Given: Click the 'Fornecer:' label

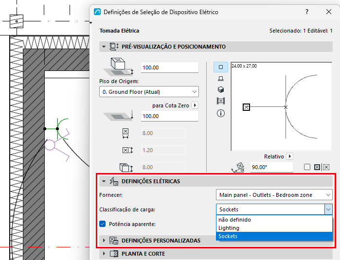Looking at the screenshot, I should (x=111, y=195).
